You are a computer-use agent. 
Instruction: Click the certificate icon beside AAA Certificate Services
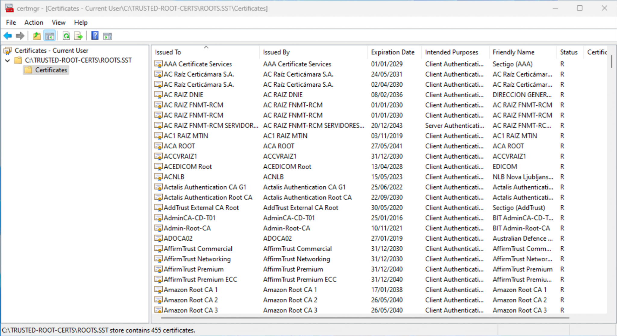click(x=158, y=64)
